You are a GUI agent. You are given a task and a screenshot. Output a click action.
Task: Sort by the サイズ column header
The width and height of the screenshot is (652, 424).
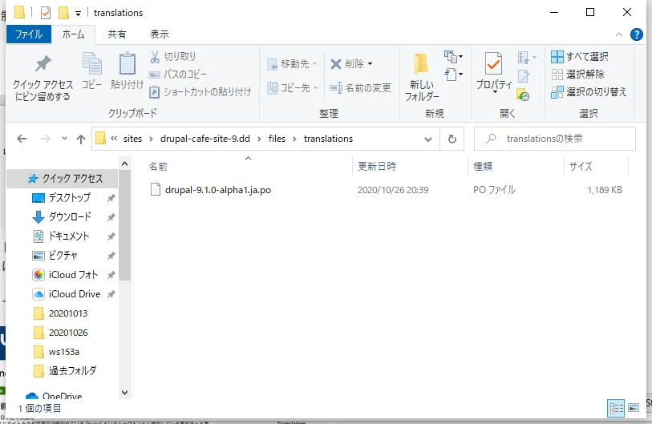click(597, 167)
